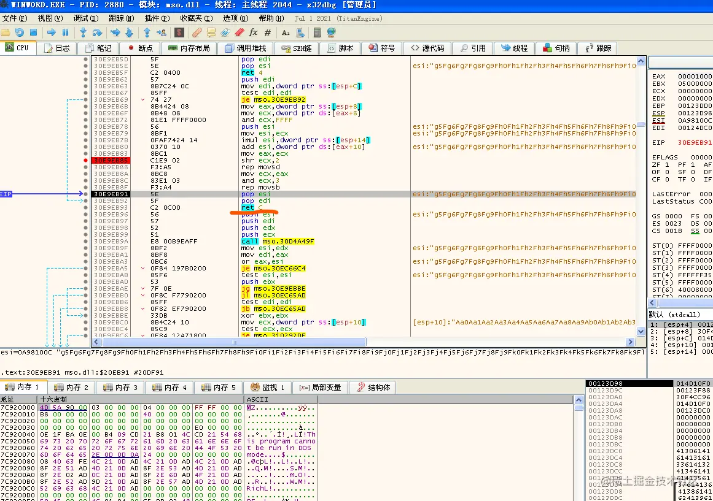Switch to the 句柄 tab
The width and height of the screenshot is (713, 501).
pos(556,48)
